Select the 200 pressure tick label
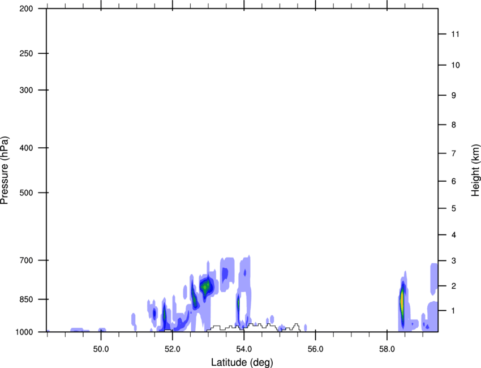The width and height of the screenshot is (481, 368). pos(26,8)
